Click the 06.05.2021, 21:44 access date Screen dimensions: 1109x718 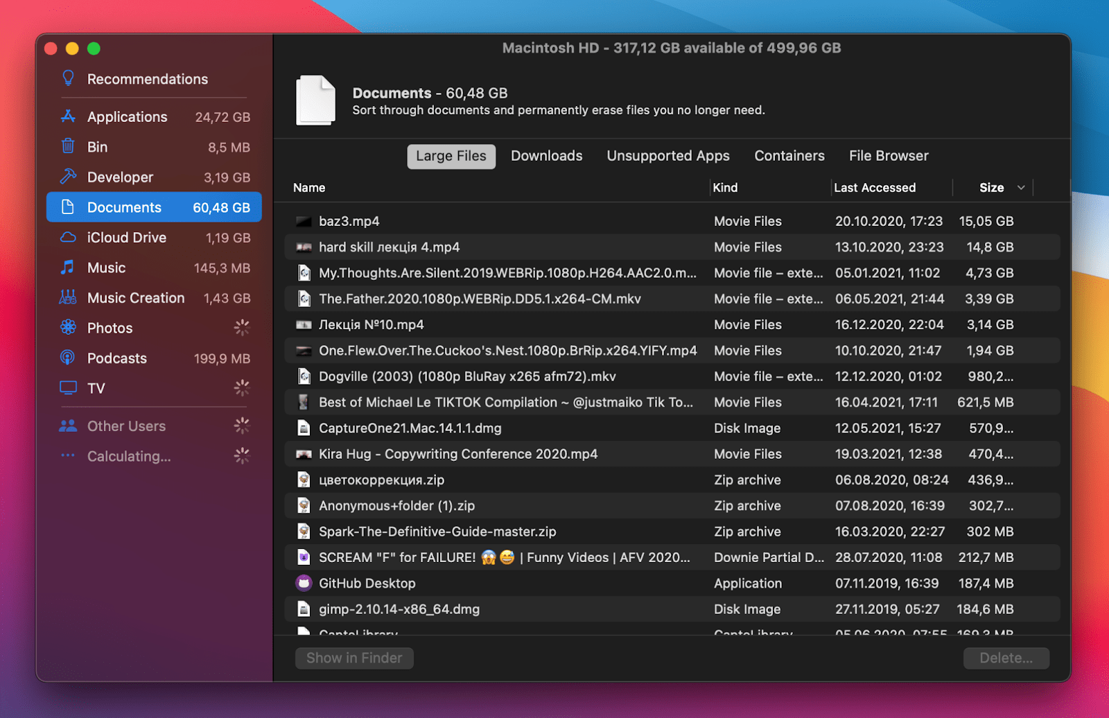click(x=889, y=299)
